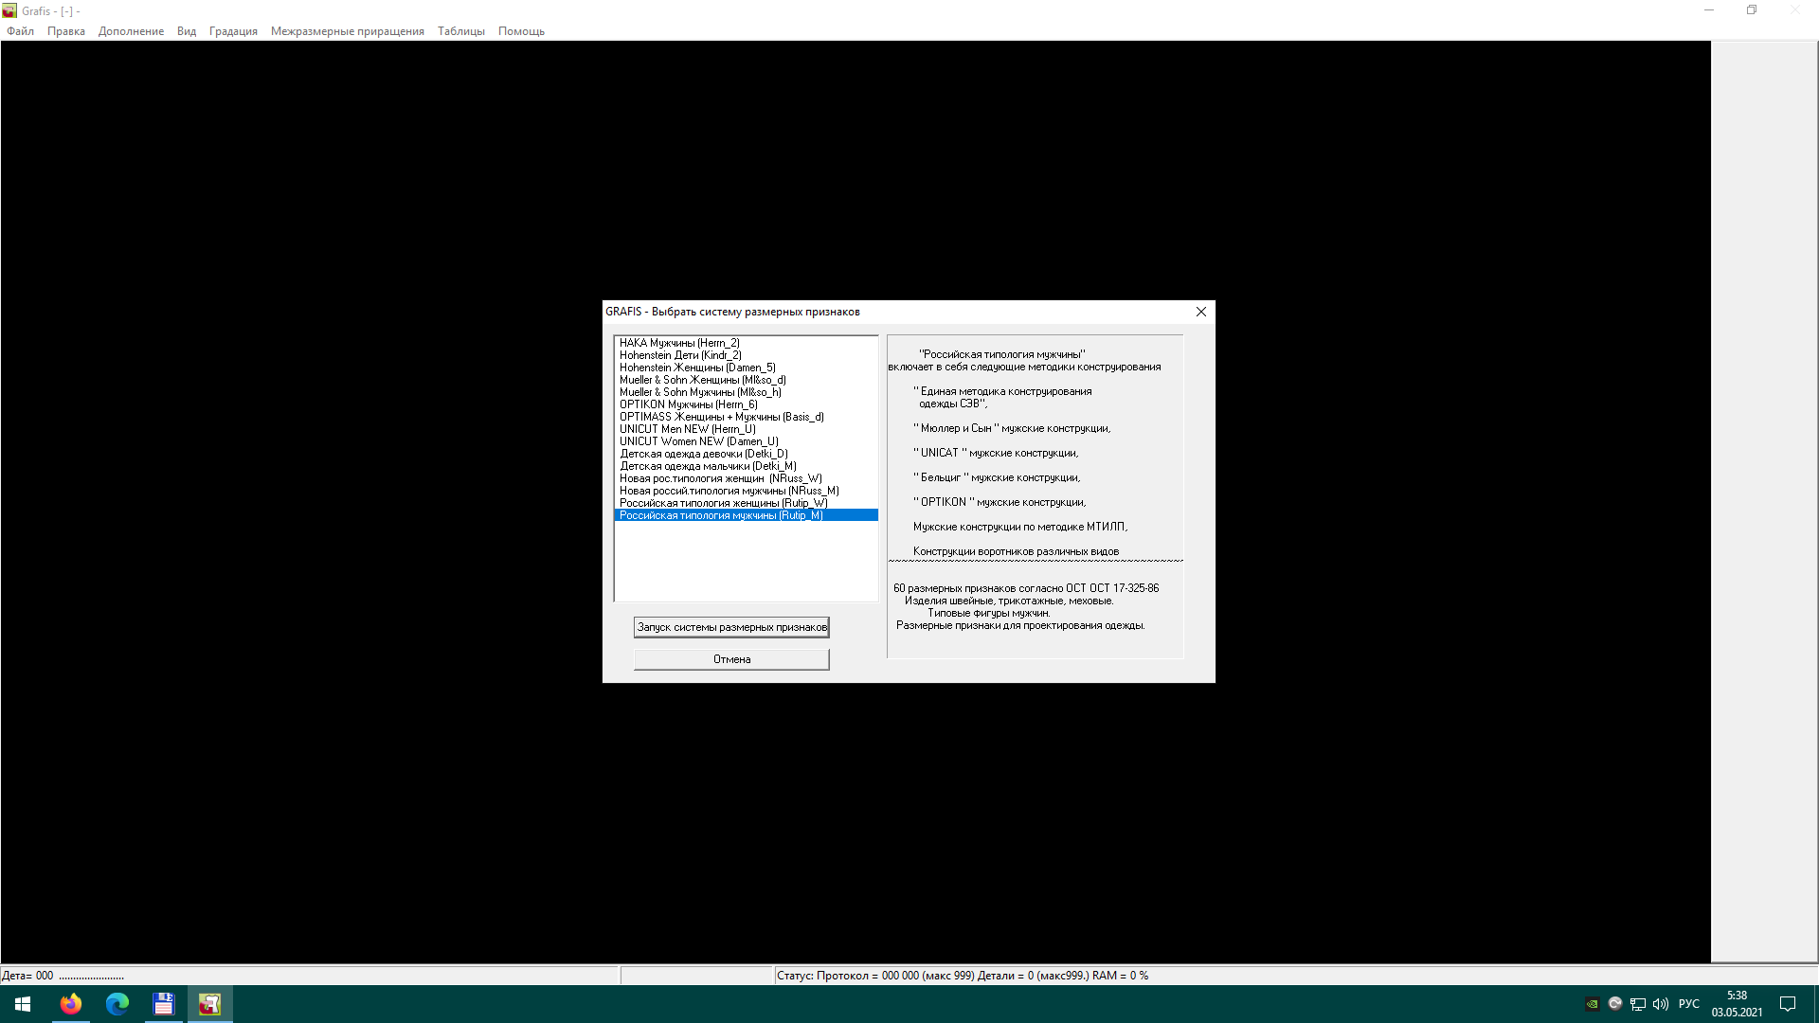Open Firefox from the taskbar
This screenshot has width=1819, height=1023.
coord(71,1004)
